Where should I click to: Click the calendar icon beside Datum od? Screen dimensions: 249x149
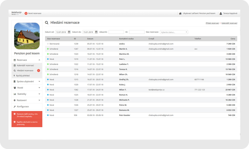click(69, 32)
